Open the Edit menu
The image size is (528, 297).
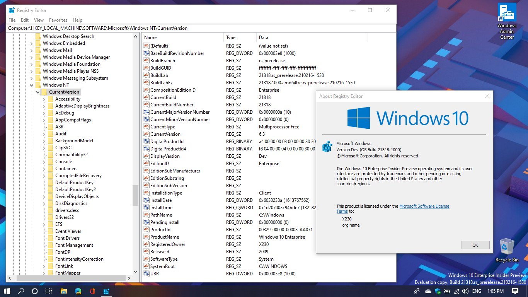25,20
